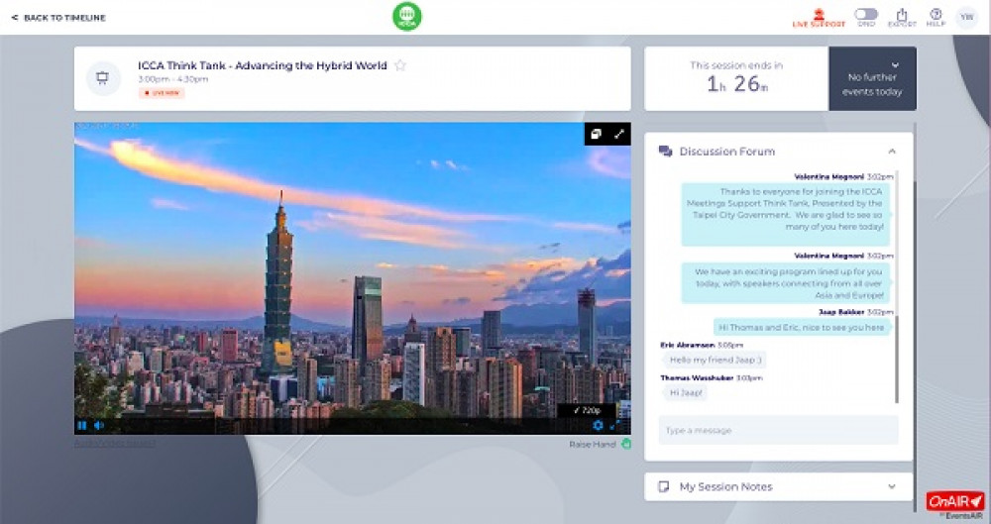Image resolution: width=991 pixels, height=524 pixels.
Task: Click Eric Abramson's name in chat
Action: [688, 345]
